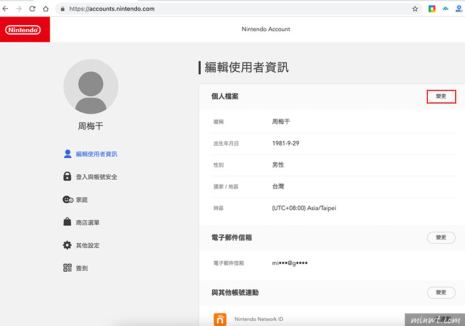465x326 pixels.
Task: Click the 出生年月日 field label
Action: pyautogui.click(x=226, y=144)
